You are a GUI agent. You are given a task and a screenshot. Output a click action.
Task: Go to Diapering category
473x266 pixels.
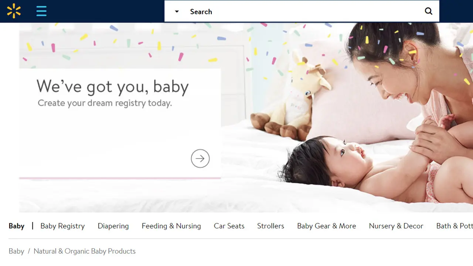pos(113,226)
